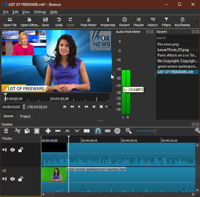200x197 pixels.
Task: Copy the selected timeline clip
Action: point(27,131)
